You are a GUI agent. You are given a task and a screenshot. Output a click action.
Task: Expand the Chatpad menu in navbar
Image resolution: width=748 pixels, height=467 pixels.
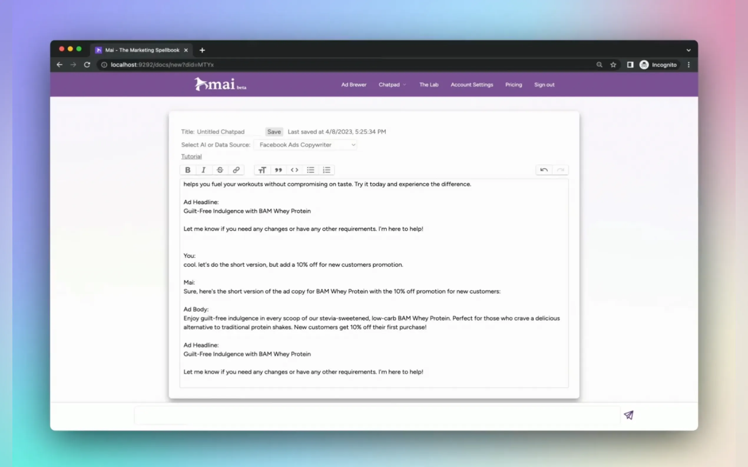392,85
